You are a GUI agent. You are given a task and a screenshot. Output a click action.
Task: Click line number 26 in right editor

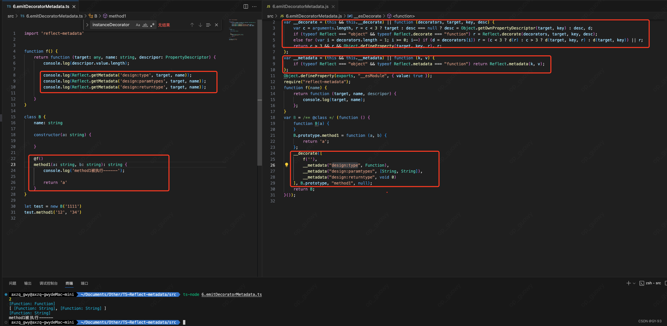click(273, 165)
